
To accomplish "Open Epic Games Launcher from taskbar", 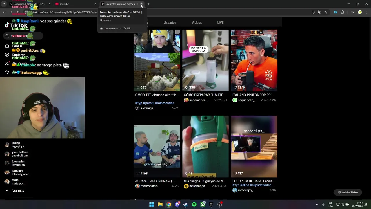I will click(x=211, y=204).
